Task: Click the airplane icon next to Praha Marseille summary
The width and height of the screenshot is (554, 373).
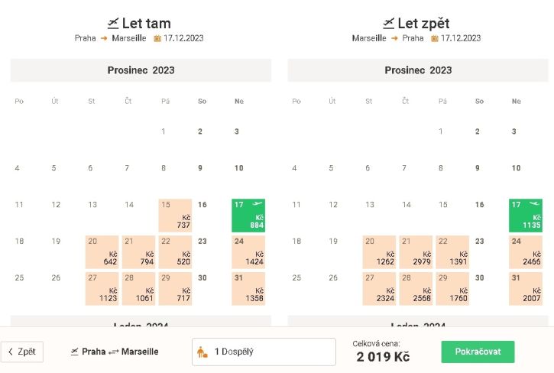Action: point(75,352)
